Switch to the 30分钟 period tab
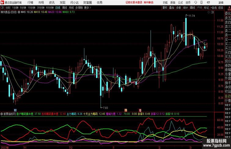The image size is (231, 149). (41, 8)
